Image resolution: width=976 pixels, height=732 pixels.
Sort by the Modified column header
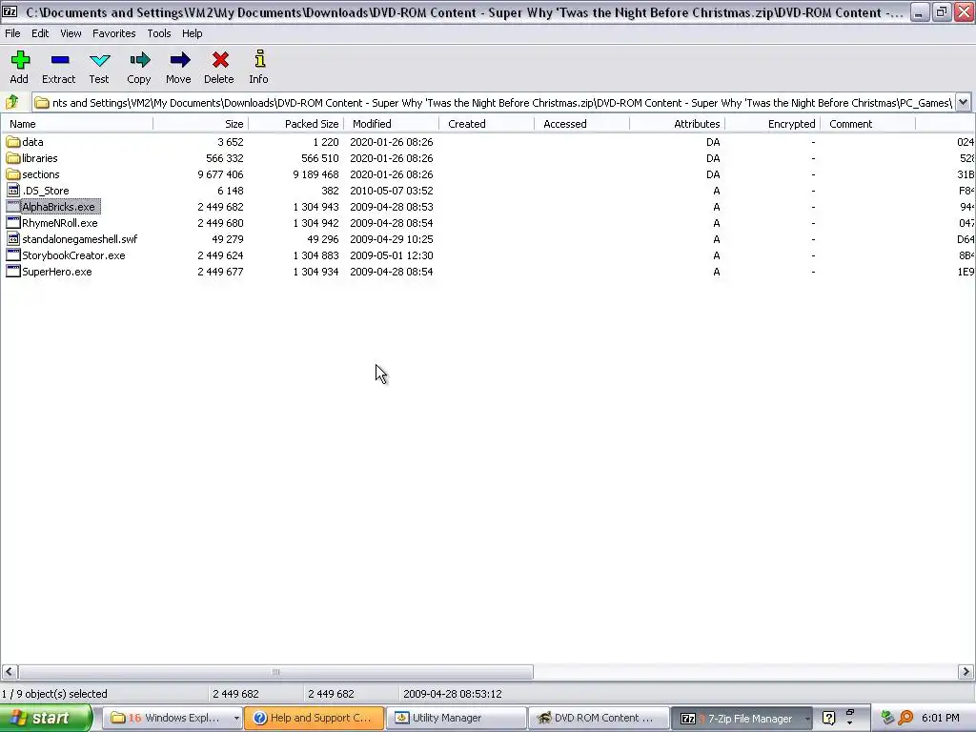coord(391,124)
